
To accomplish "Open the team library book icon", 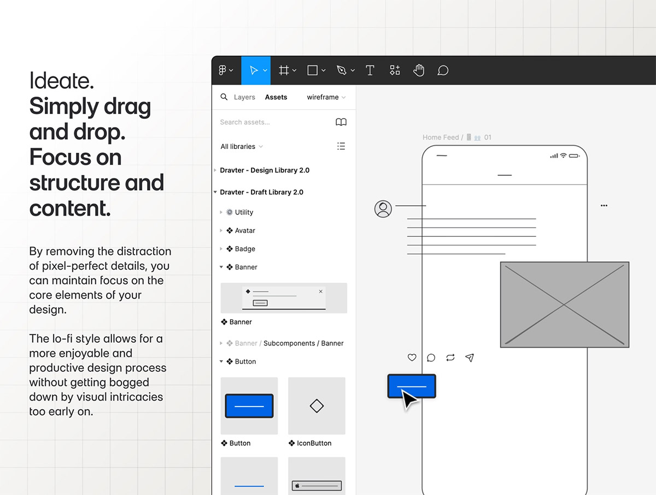I will click(x=341, y=122).
